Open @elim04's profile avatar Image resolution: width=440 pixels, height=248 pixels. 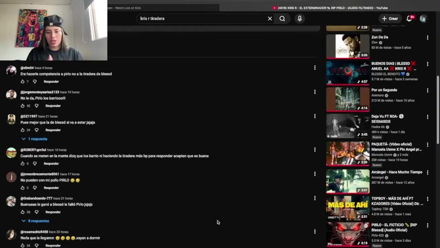[x=11, y=70]
